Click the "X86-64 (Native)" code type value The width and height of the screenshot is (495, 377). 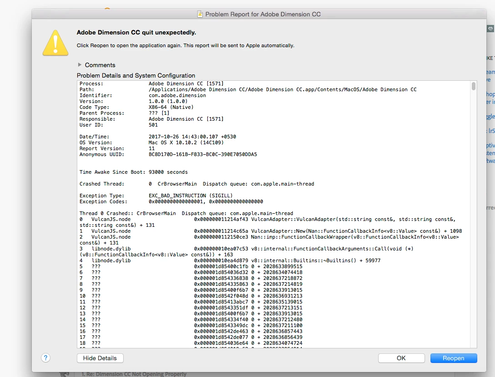click(x=171, y=107)
